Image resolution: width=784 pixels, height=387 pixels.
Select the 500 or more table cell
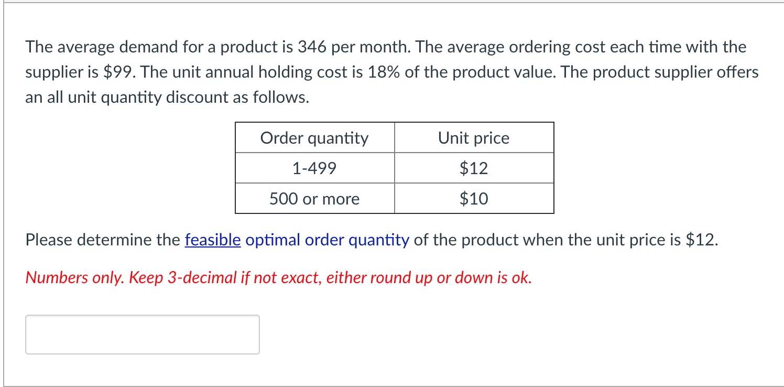(314, 198)
